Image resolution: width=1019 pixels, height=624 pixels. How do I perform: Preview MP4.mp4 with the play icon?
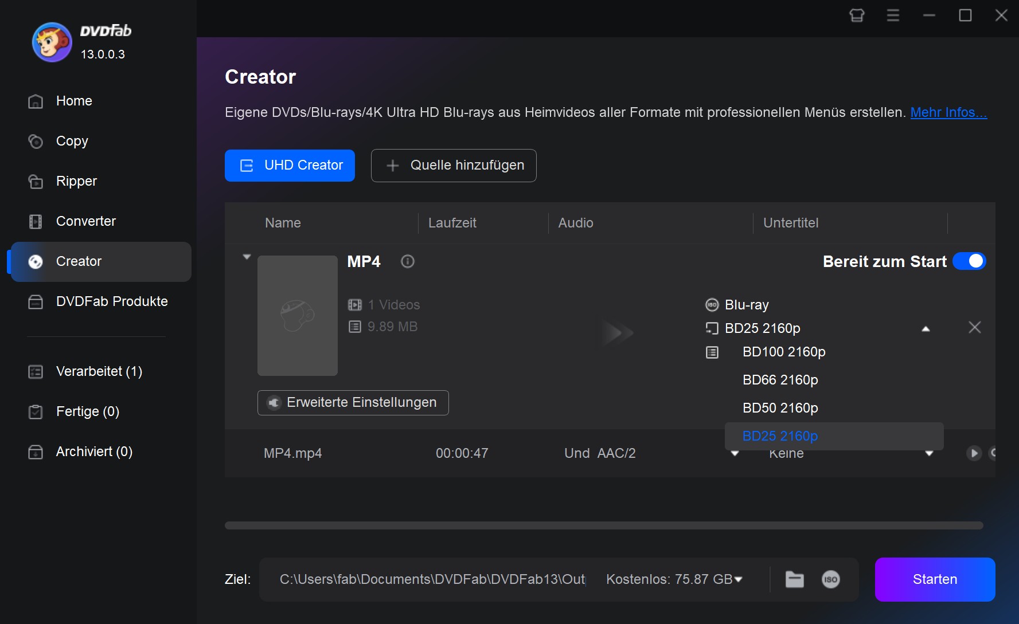pos(974,453)
